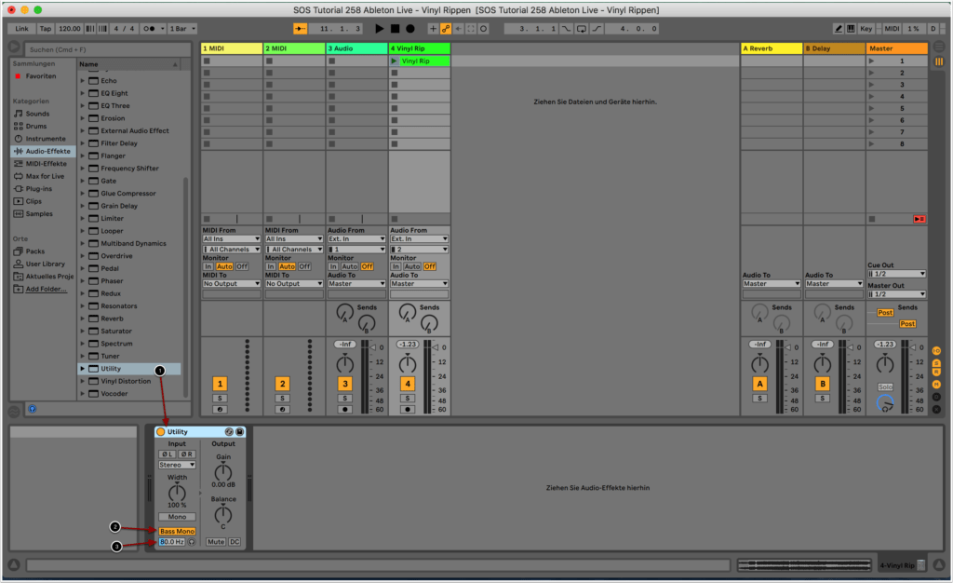Click the Stop All Clips button in Master
953x583 pixels.
(x=919, y=219)
